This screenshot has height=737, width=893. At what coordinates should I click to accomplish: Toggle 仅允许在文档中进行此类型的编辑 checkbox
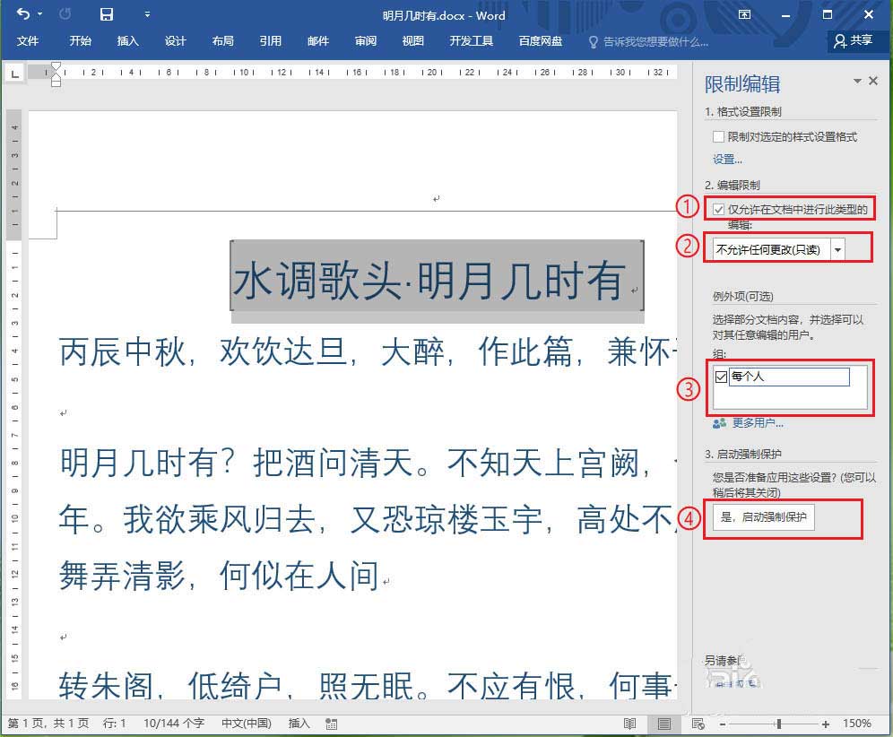pyautogui.click(x=719, y=210)
